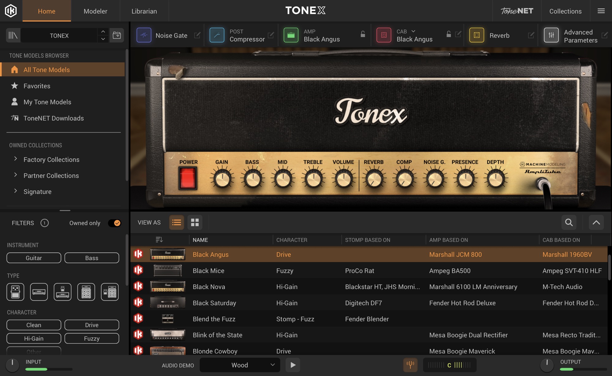This screenshot has height=376, width=612.
Task: Select the Blend the Fuzz row
Action: 369,319
